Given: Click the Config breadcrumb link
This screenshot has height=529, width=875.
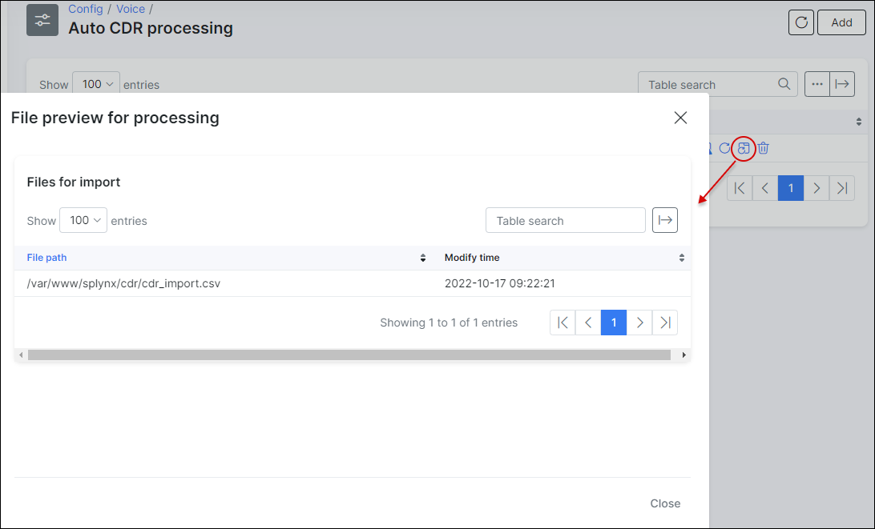Looking at the screenshot, I should tap(85, 9).
